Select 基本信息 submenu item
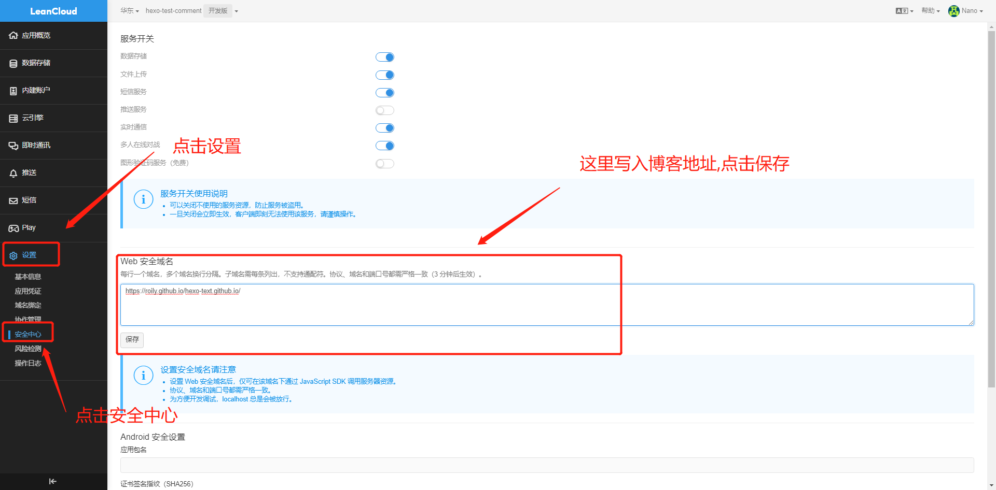Image resolution: width=996 pixels, height=490 pixels. [28, 277]
